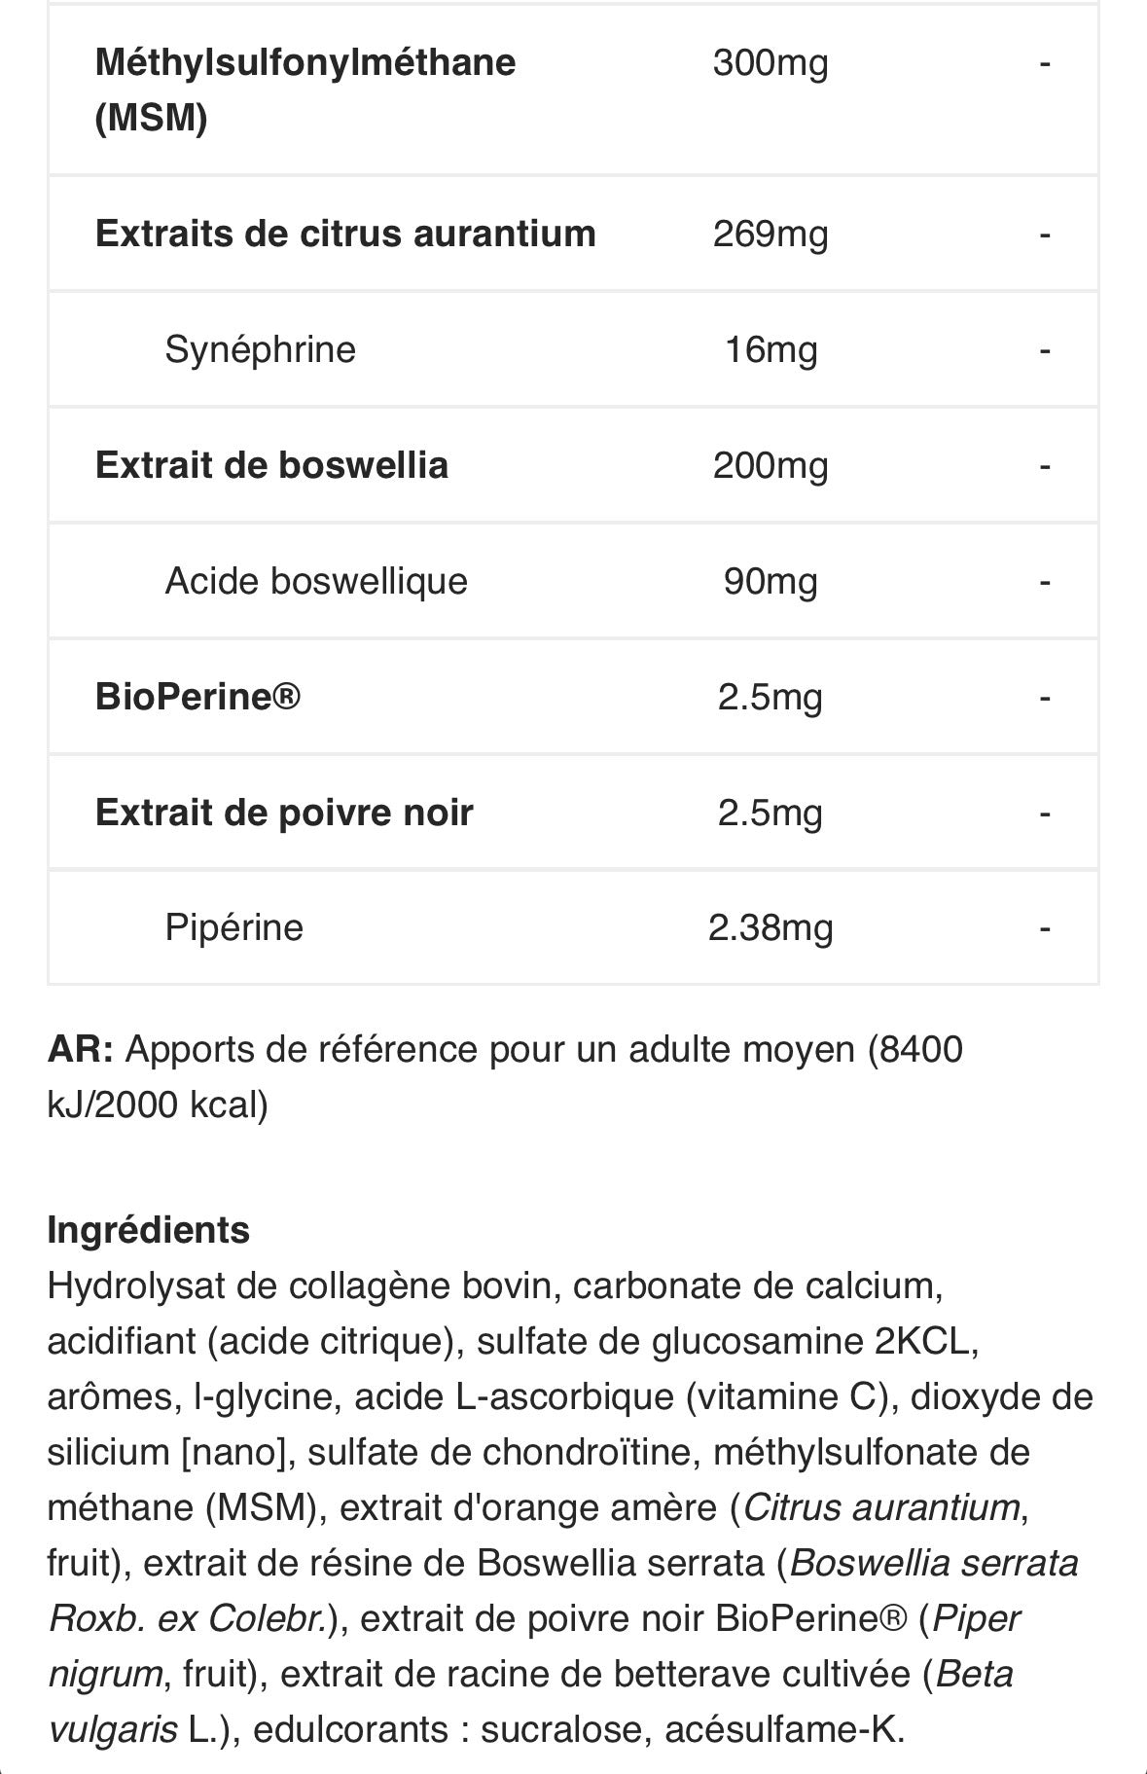The width and height of the screenshot is (1147, 1774).
Task: Click the 200mg boswellia extract value
Action: click(x=770, y=465)
